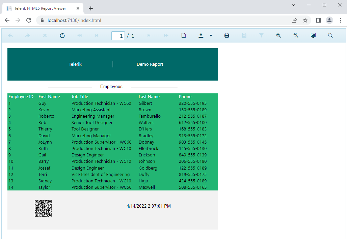Open the export download option
Screen dimensions: 347x239
201,35
